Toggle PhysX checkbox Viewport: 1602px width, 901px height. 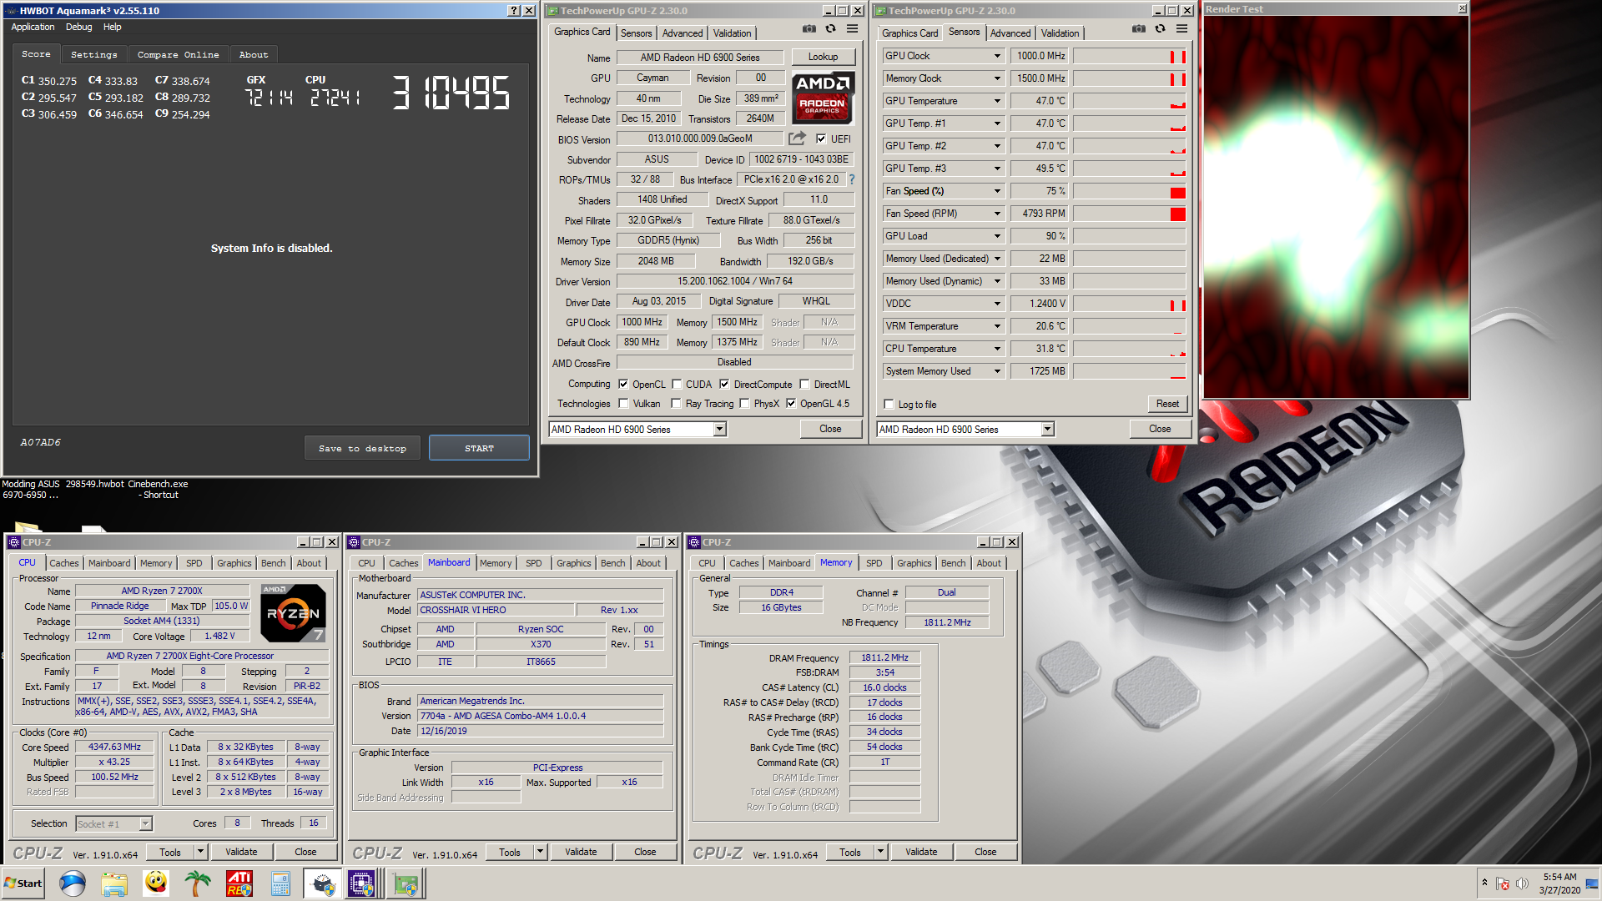744,404
